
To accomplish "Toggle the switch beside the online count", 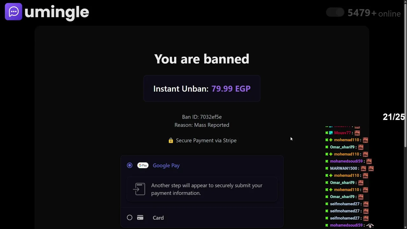I will [x=335, y=12].
